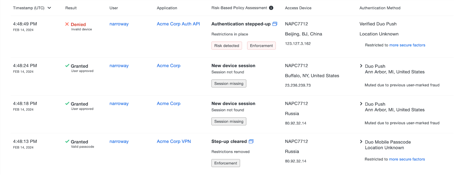Viewport: 460px width, 175px height.
Task: Expand Duo Push details on the 4:48:24 row
Action: pos(361,66)
